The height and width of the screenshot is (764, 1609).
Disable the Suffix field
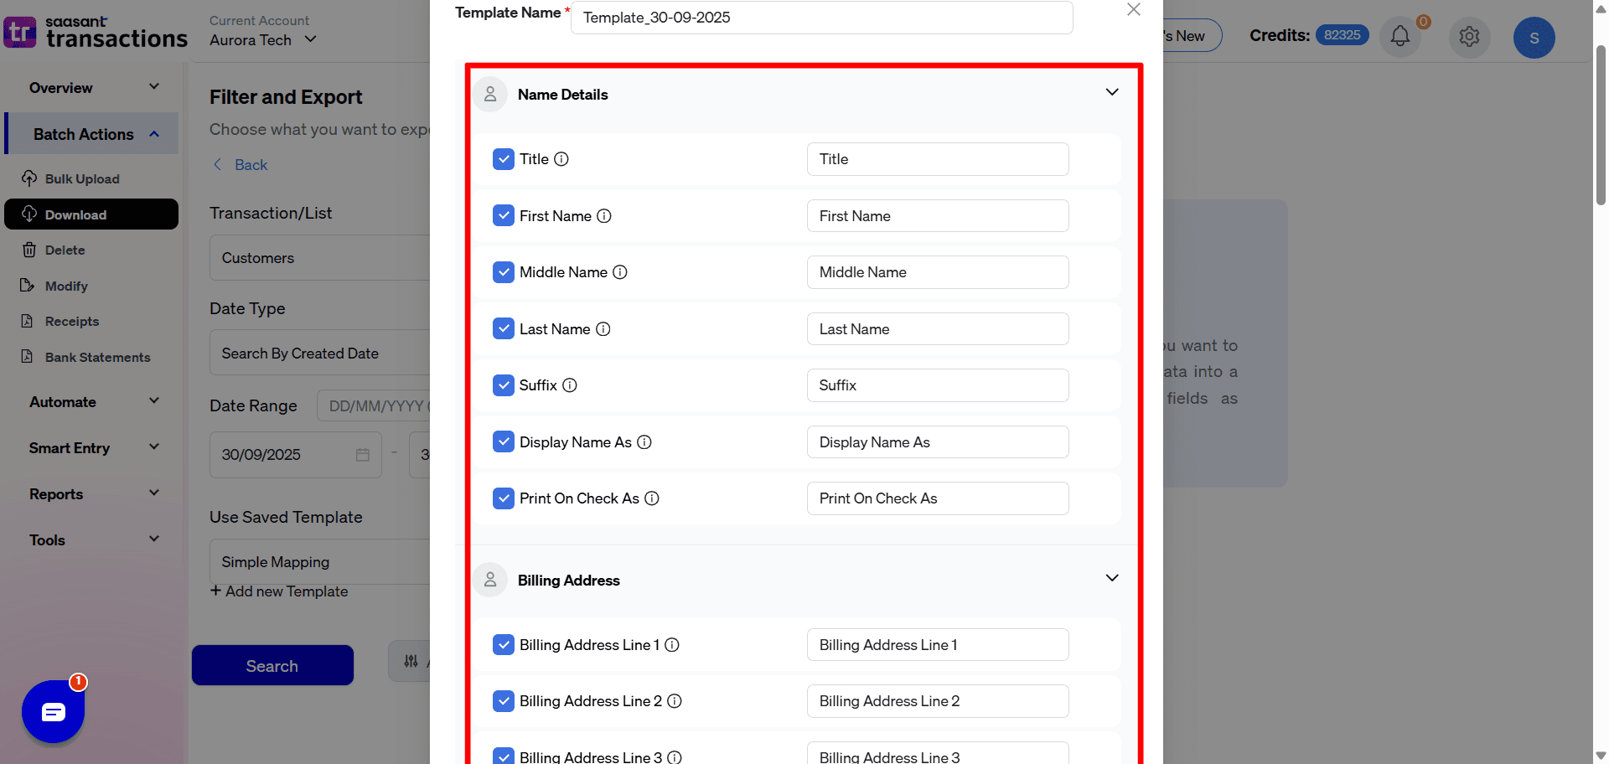504,385
